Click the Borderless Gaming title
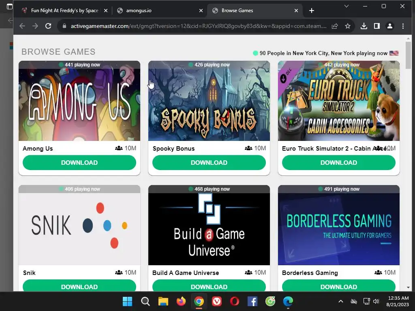Image resolution: width=415 pixels, height=311 pixels. pyautogui.click(x=310, y=273)
